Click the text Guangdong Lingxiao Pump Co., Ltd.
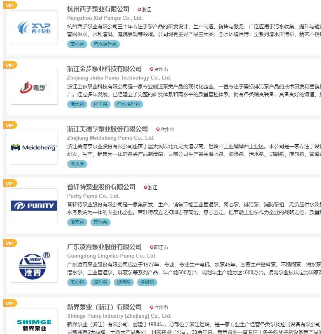Screen dimensions: 321x334 [x=112, y=256]
